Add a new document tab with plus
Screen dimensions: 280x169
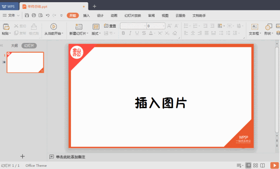click(94, 7)
